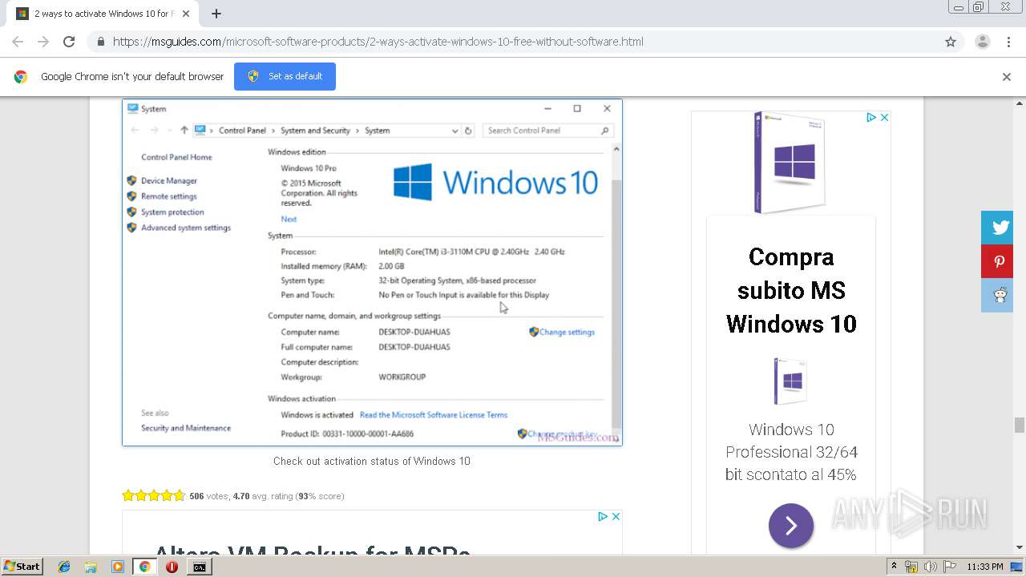Reload the current page
This screenshot has height=577, width=1026.
coord(69,42)
